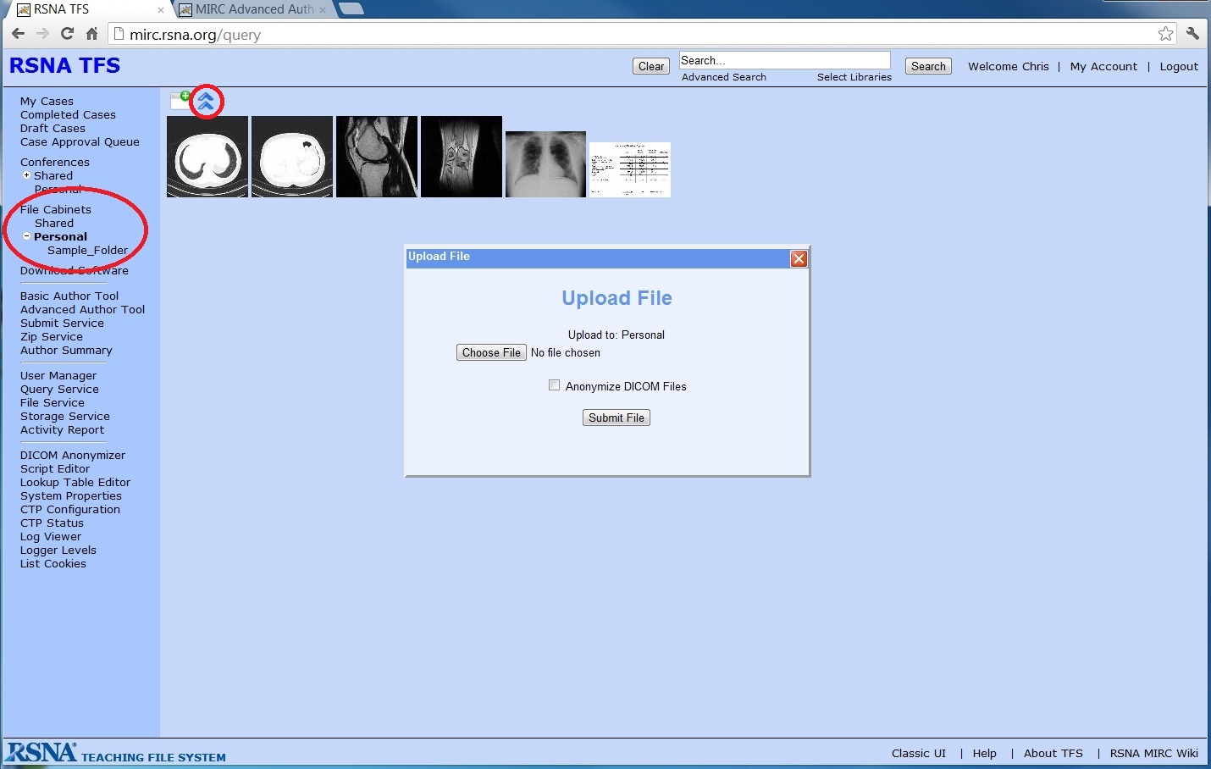Open the second CT abdomen thumbnail
This screenshot has width=1211, height=769.
[x=292, y=157]
